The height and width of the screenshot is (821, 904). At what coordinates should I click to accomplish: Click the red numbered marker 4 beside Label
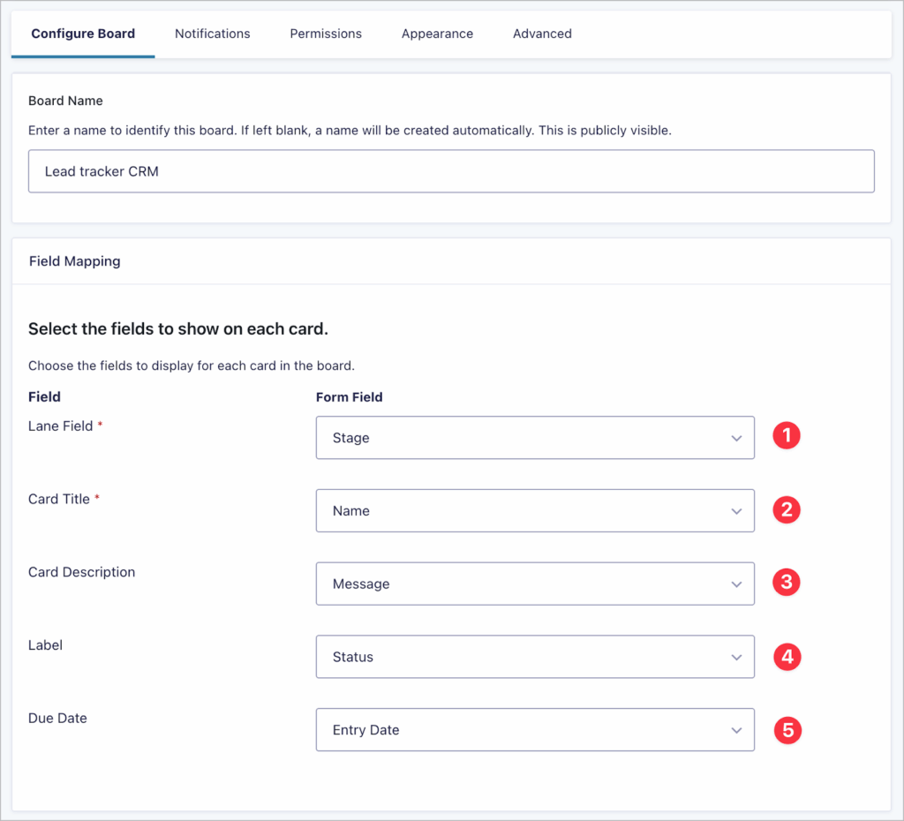[787, 656]
